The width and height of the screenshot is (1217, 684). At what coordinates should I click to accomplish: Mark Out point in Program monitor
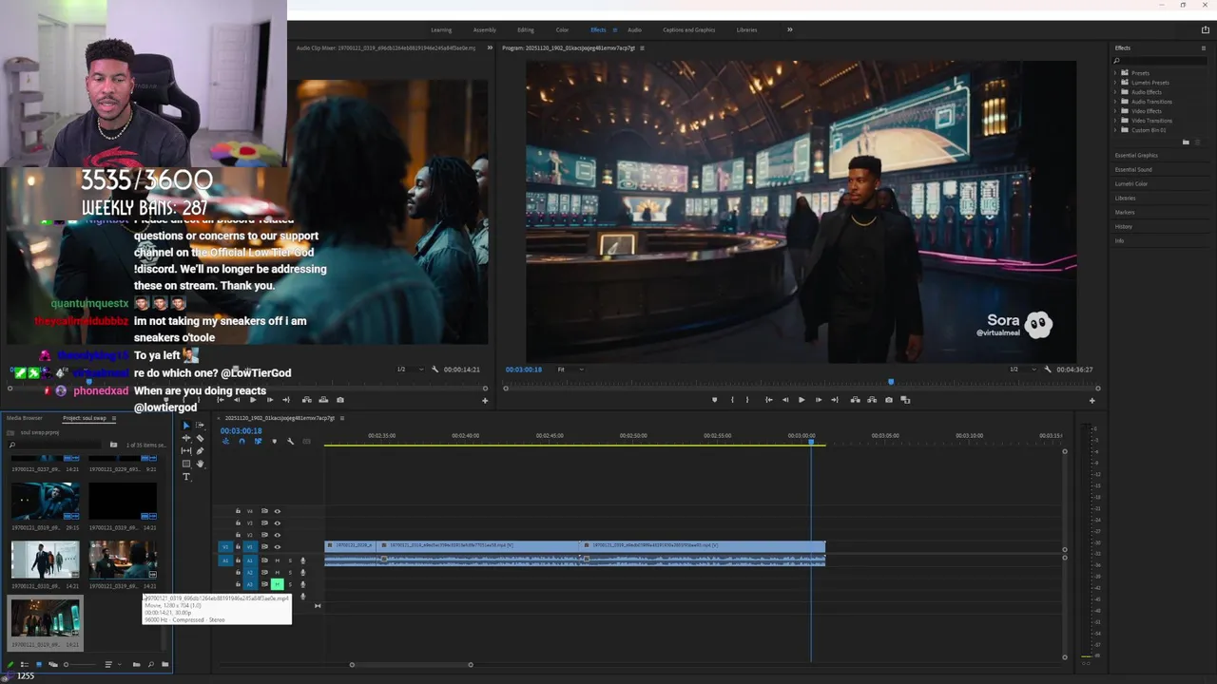(747, 400)
